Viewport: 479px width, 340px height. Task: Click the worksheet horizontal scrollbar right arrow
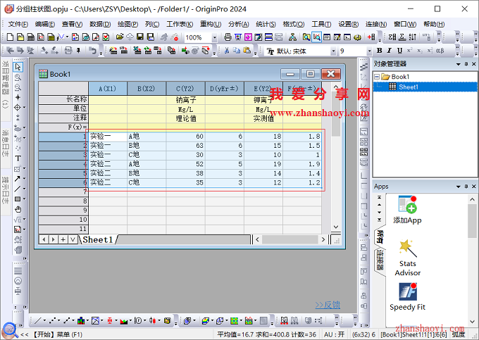pyautogui.click(x=323, y=239)
